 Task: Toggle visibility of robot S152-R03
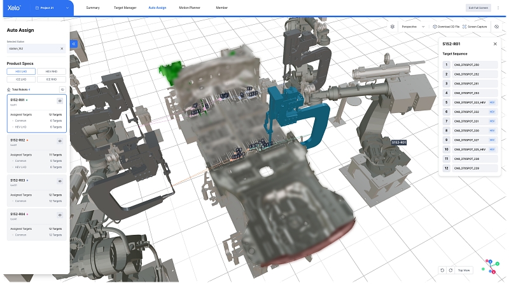pyautogui.click(x=60, y=182)
